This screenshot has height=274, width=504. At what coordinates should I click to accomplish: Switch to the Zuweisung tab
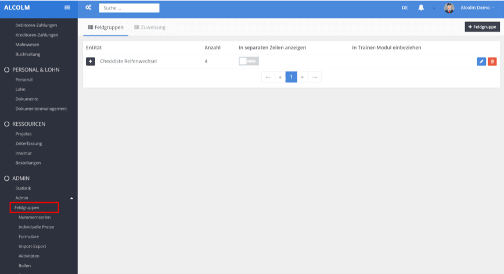pyautogui.click(x=150, y=27)
